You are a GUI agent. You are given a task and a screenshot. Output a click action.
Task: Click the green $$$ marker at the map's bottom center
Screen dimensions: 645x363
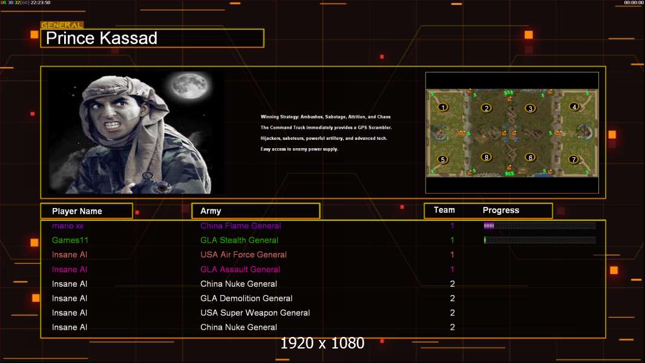(x=509, y=174)
